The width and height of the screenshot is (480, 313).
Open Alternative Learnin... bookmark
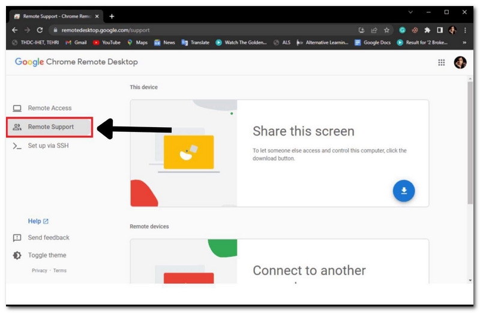[x=322, y=43]
